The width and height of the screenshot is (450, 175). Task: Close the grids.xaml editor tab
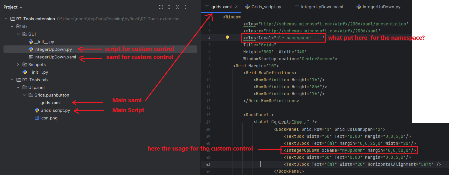(x=236, y=7)
